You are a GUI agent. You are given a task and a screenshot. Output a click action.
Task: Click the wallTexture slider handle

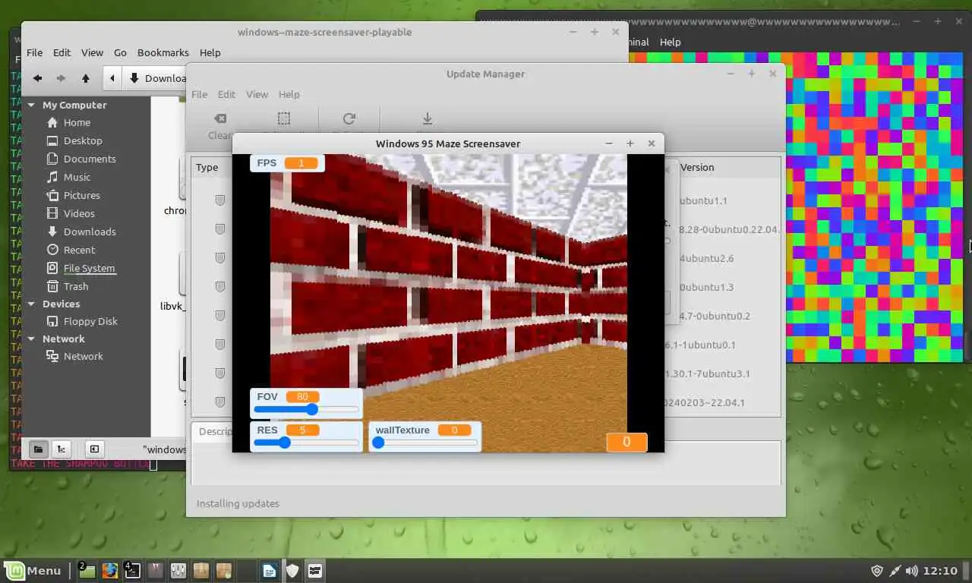pyautogui.click(x=378, y=443)
